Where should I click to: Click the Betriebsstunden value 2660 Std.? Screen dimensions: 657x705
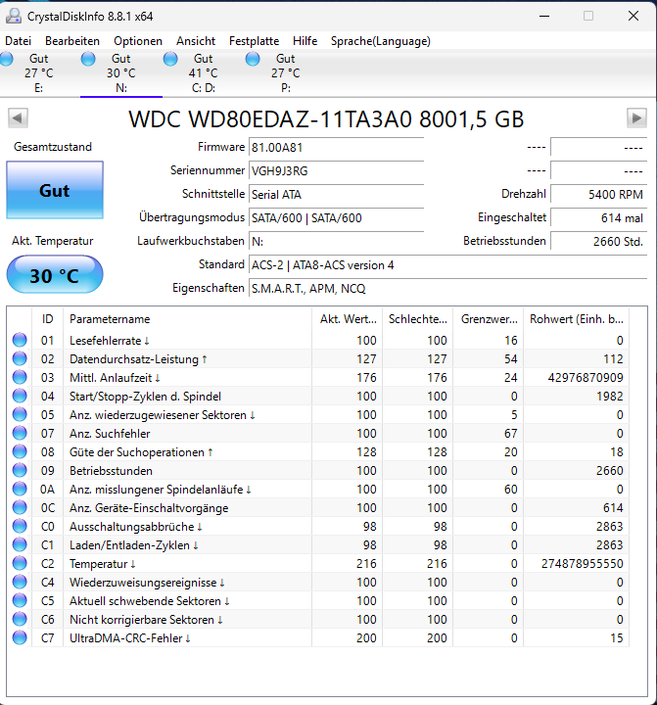[599, 242]
